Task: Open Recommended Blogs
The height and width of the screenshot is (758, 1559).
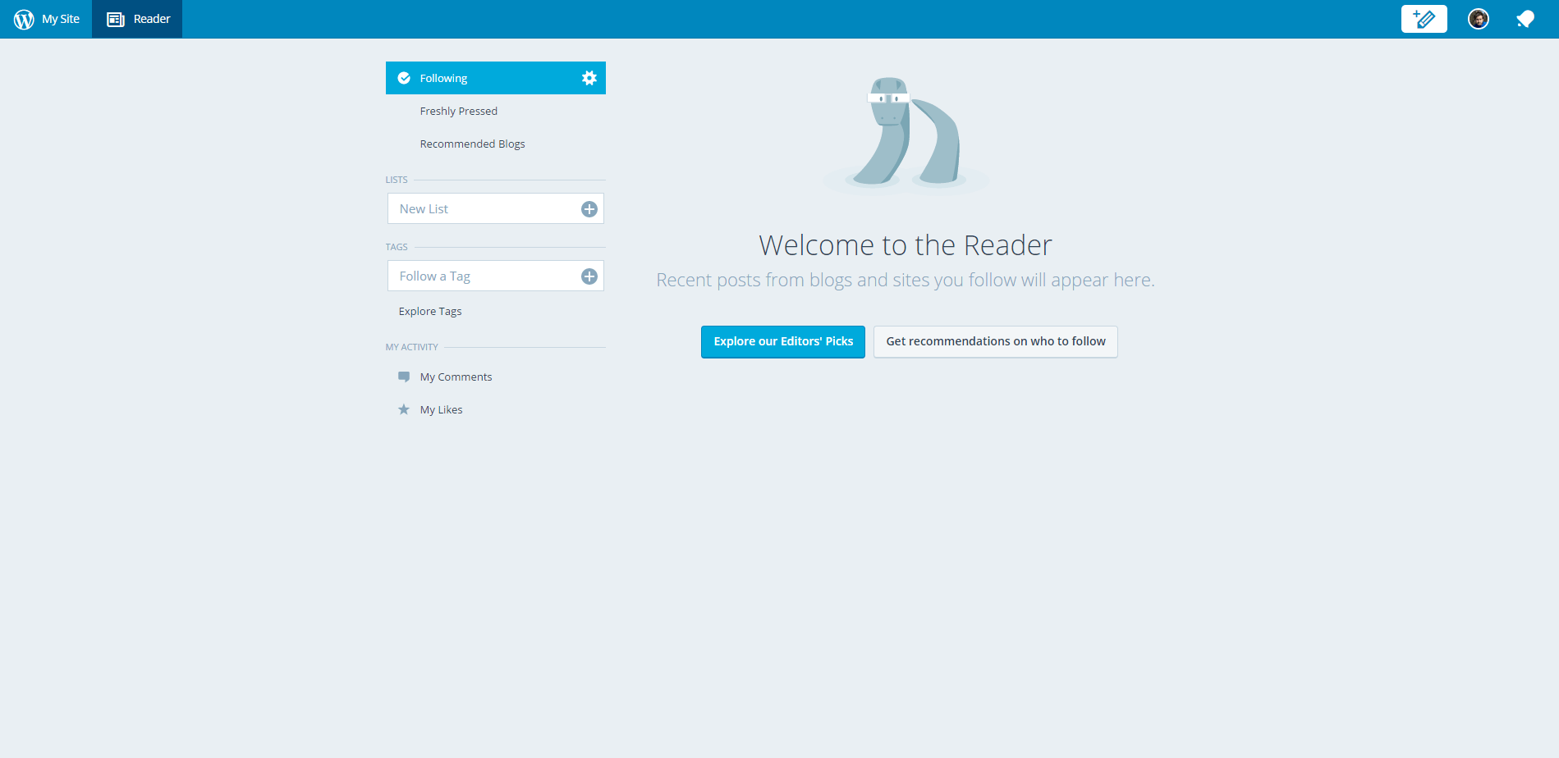Action: click(473, 144)
